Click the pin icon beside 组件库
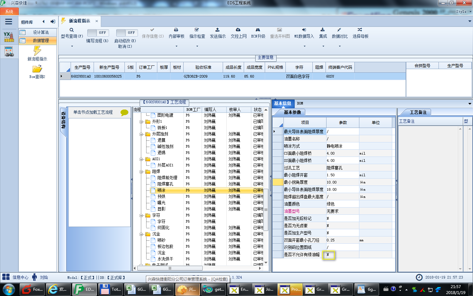 [53, 22]
